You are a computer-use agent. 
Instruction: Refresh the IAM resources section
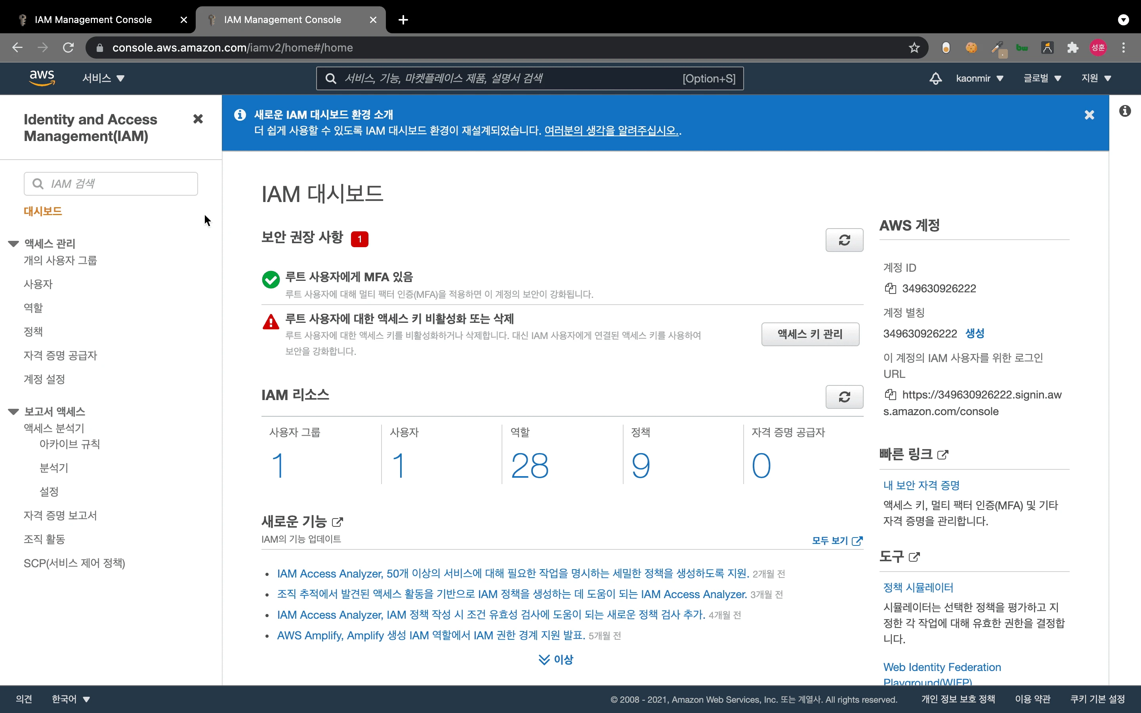[844, 397]
